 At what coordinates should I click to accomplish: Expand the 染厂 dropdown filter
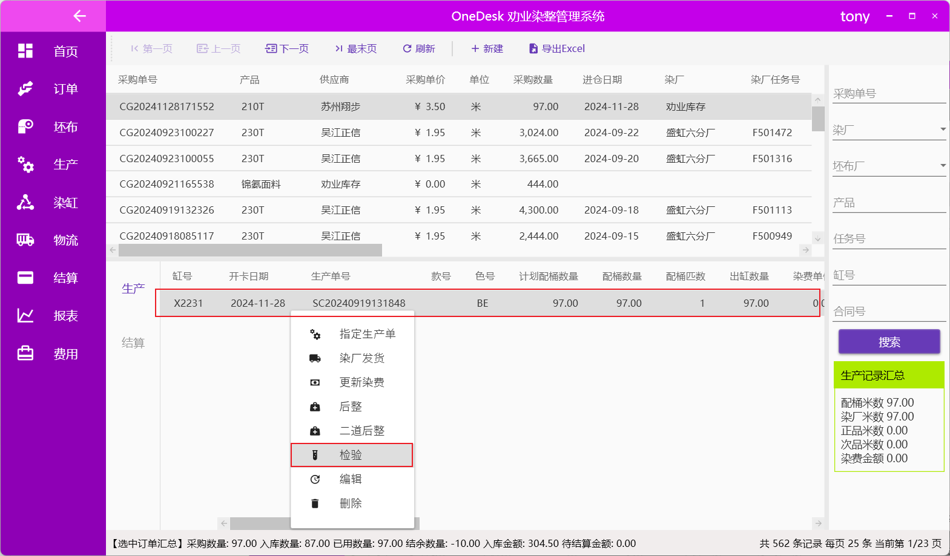pyautogui.click(x=943, y=129)
